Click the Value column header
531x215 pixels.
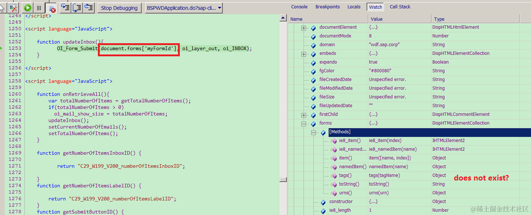coord(400,19)
